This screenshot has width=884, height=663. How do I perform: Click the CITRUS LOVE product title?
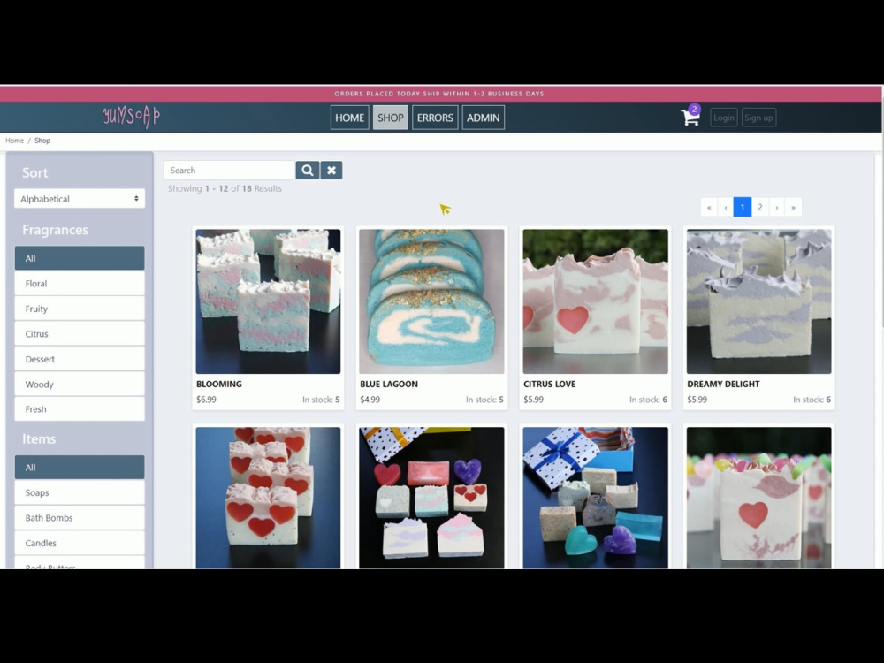pyautogui.click(x=550, y=384)
